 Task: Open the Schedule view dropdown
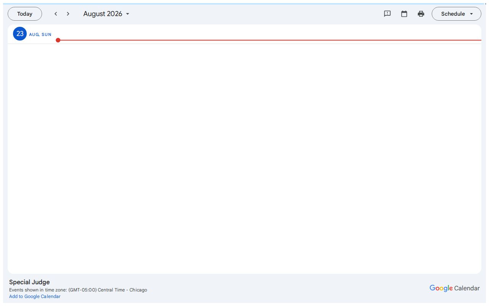point(457,14)
